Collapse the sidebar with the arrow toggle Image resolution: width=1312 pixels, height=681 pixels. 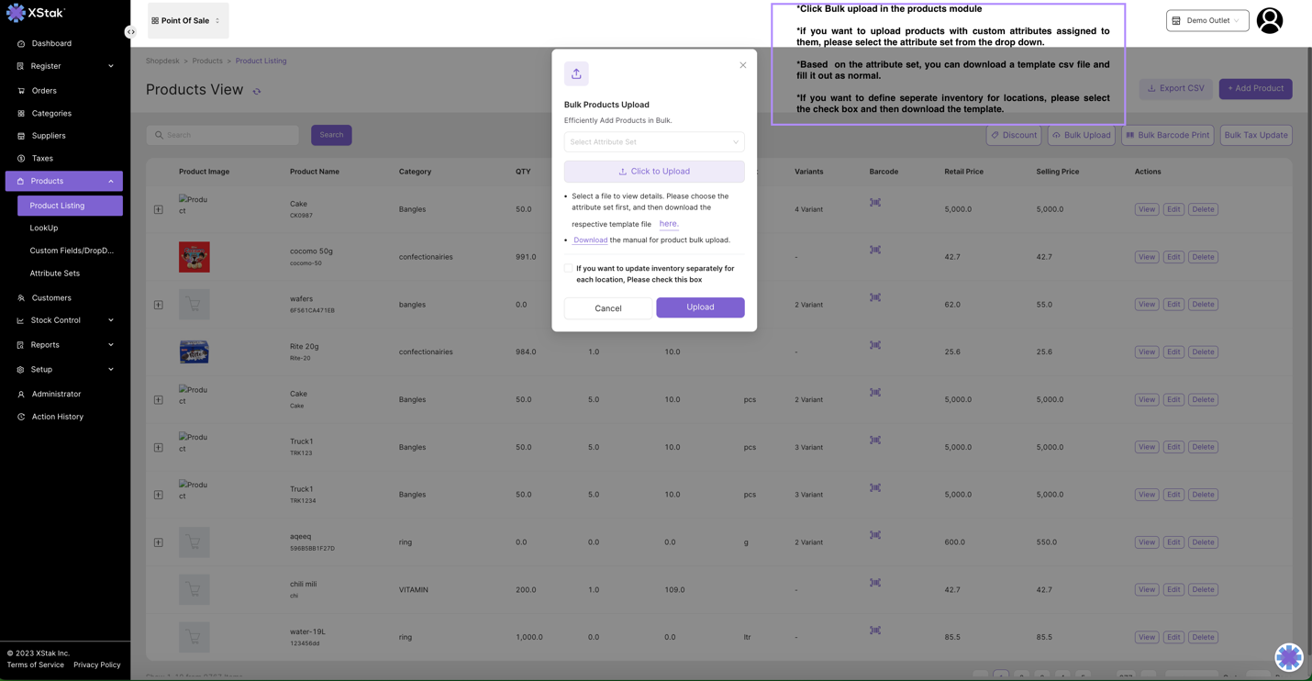(130, 32)
